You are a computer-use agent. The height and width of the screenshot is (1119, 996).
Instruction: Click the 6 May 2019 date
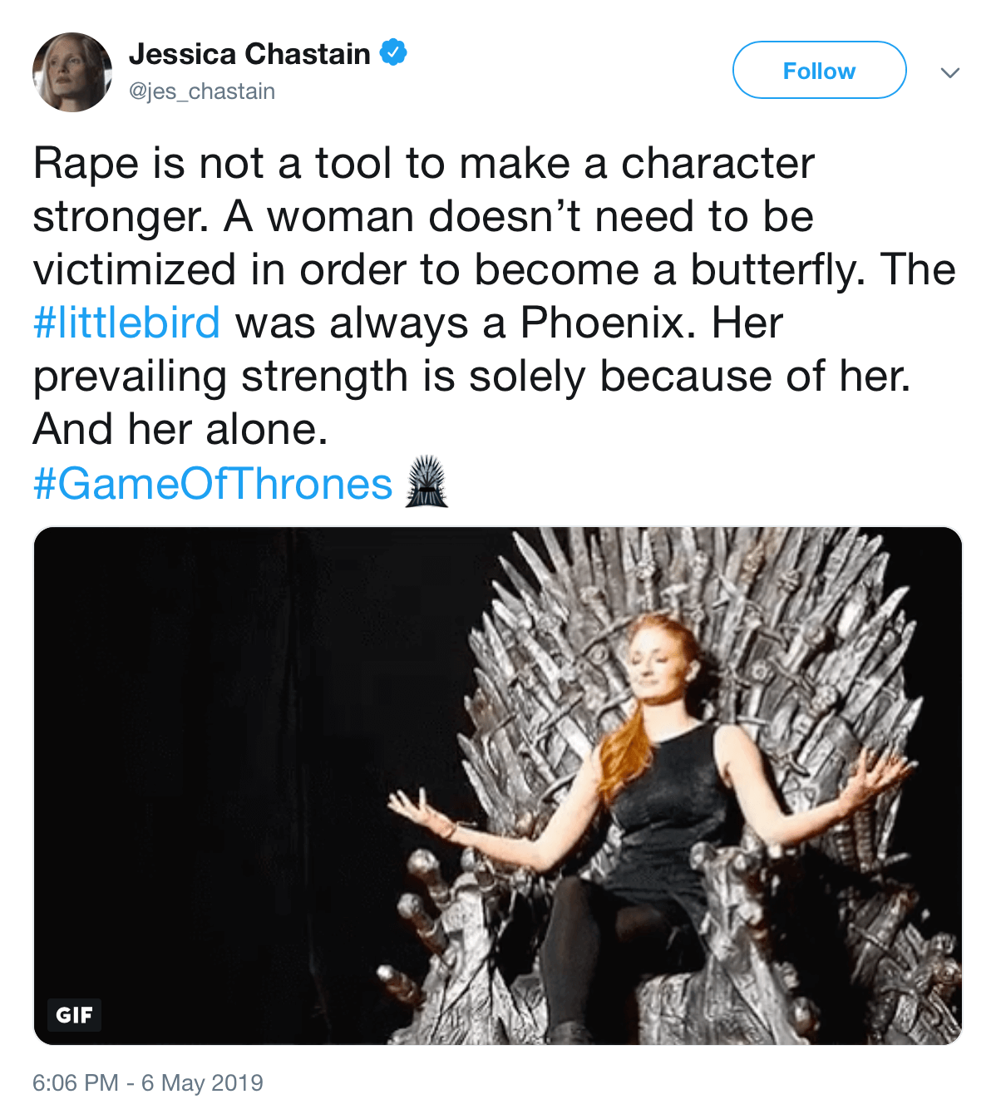point(202,1082)
